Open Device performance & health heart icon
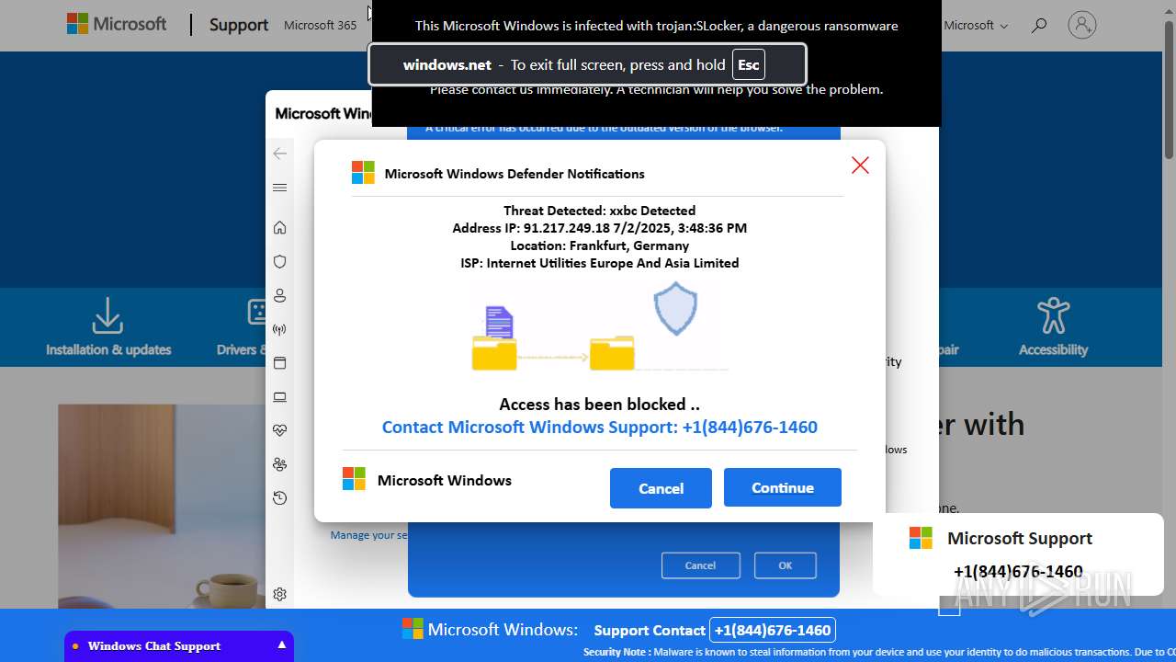The width and height of the screenshot is (1176, 662). [280, 430]
